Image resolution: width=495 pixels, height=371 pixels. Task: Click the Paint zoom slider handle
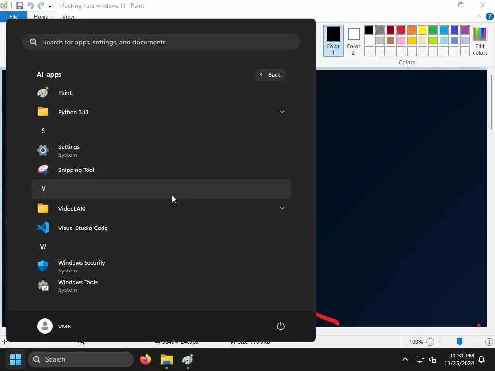pyautogui.click(x=460, y=342)
